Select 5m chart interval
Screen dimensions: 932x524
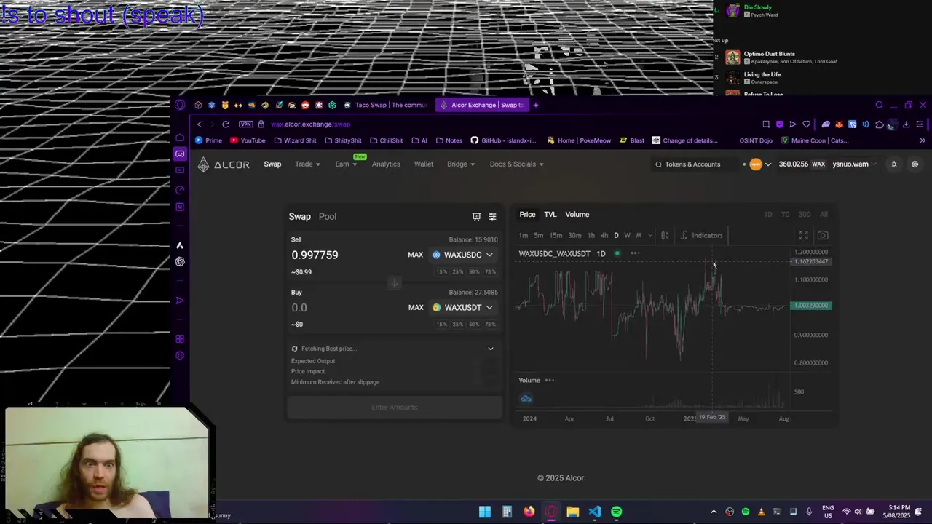click(538, 235)
